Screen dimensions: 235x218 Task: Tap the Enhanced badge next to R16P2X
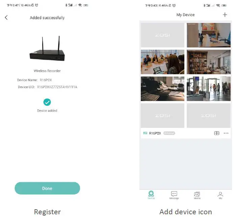click(x=169, y=133)
